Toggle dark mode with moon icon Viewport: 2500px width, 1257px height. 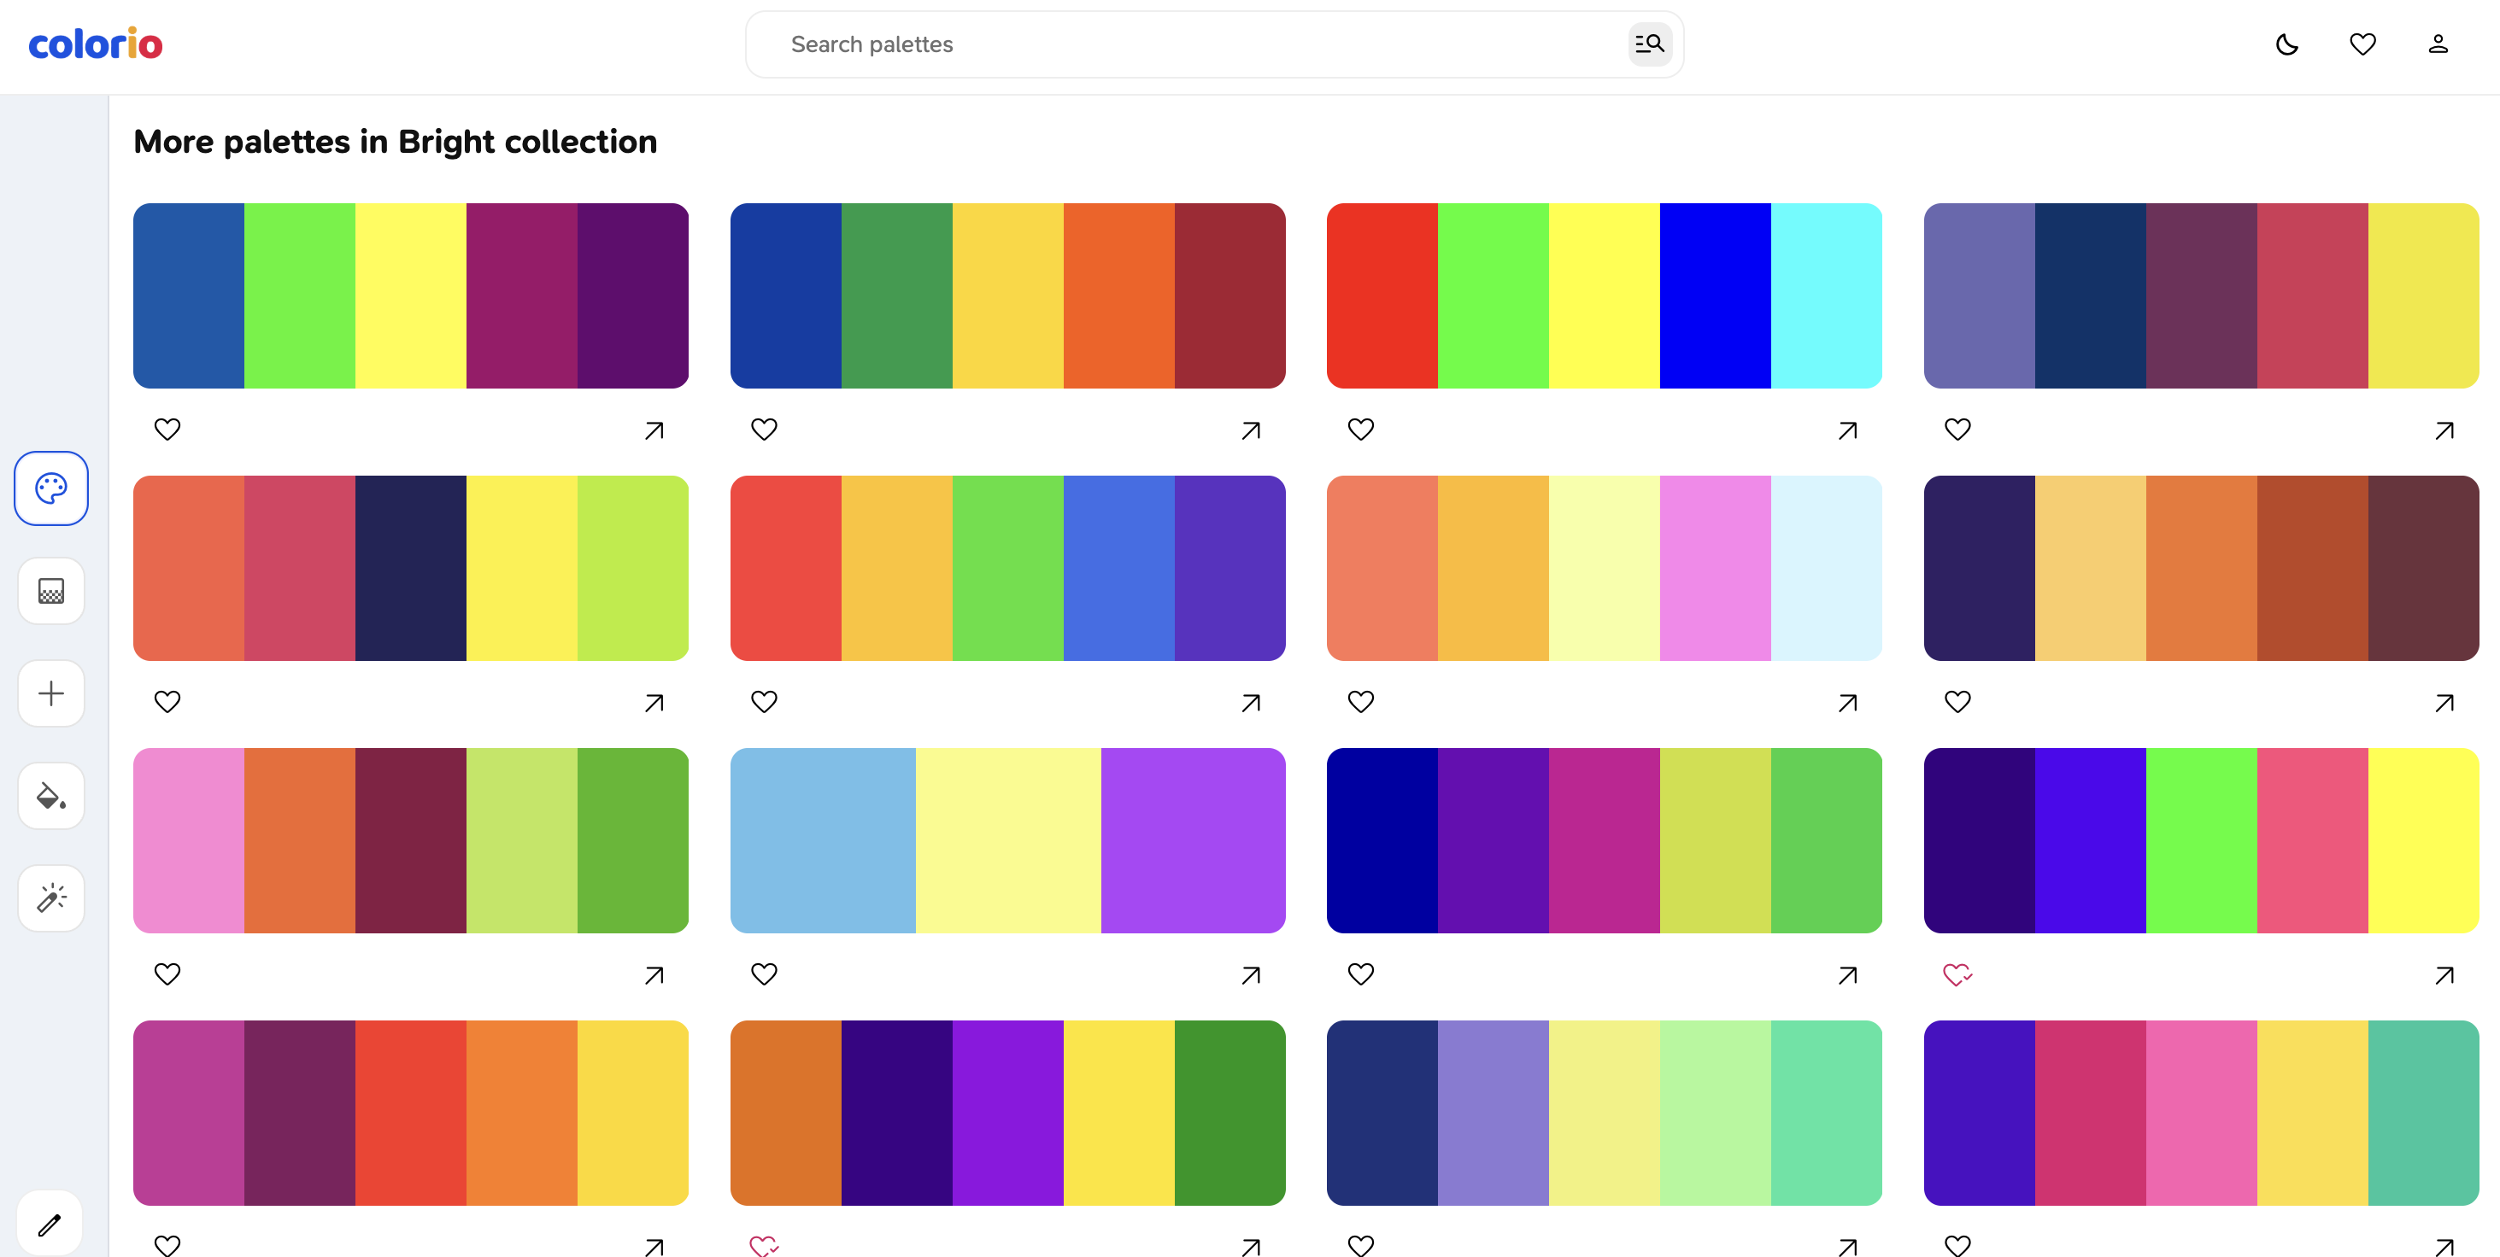2286,44
